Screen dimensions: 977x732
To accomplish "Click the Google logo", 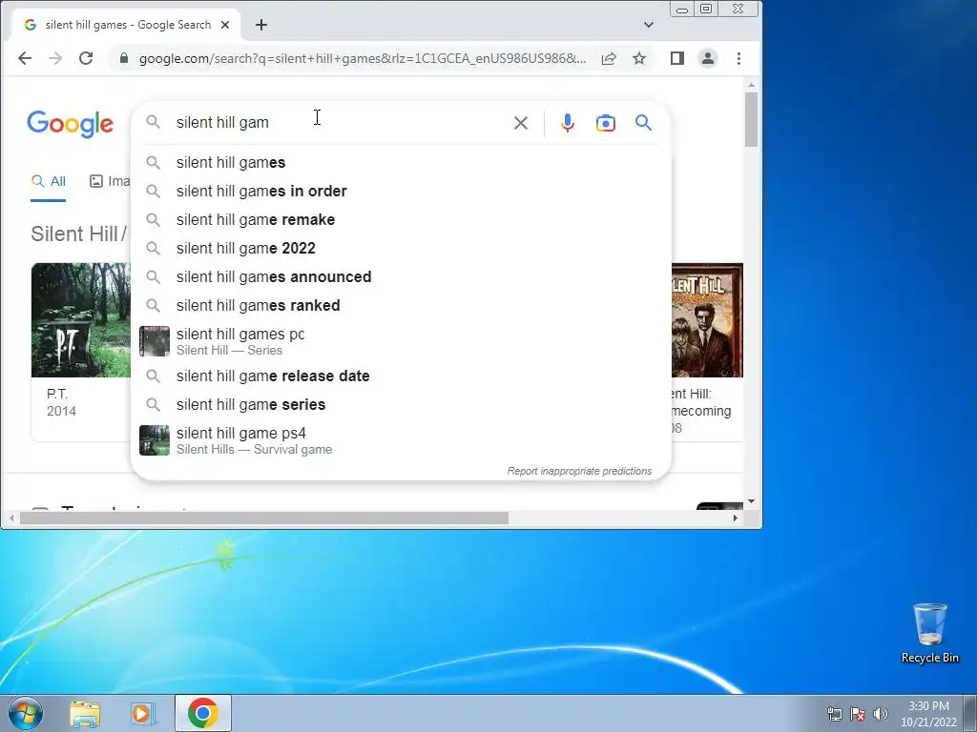I will tap(71, 124).
